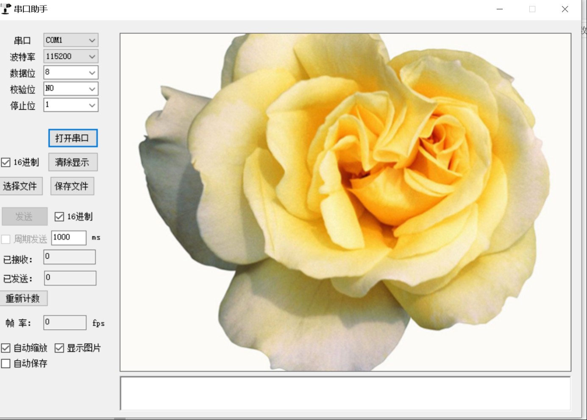587x420 pixels.
Task: Uncheck the 显示图片 checkbox
Action: [x=59, y=348]
